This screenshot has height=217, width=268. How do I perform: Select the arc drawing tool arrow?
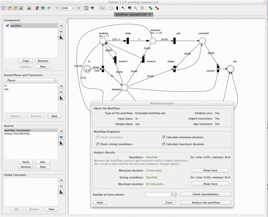(123, 8)
